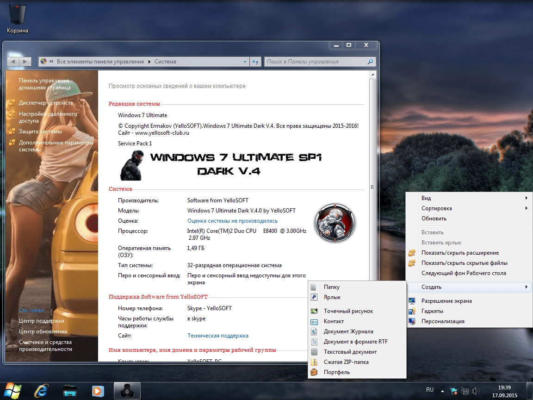533x400 pixels.
Task: Choose Показать/скрыть расширение
Action: (x=470, y=253)
